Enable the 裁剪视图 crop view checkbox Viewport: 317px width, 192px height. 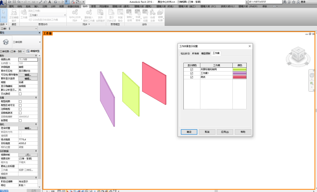click(x=20, y=101)
